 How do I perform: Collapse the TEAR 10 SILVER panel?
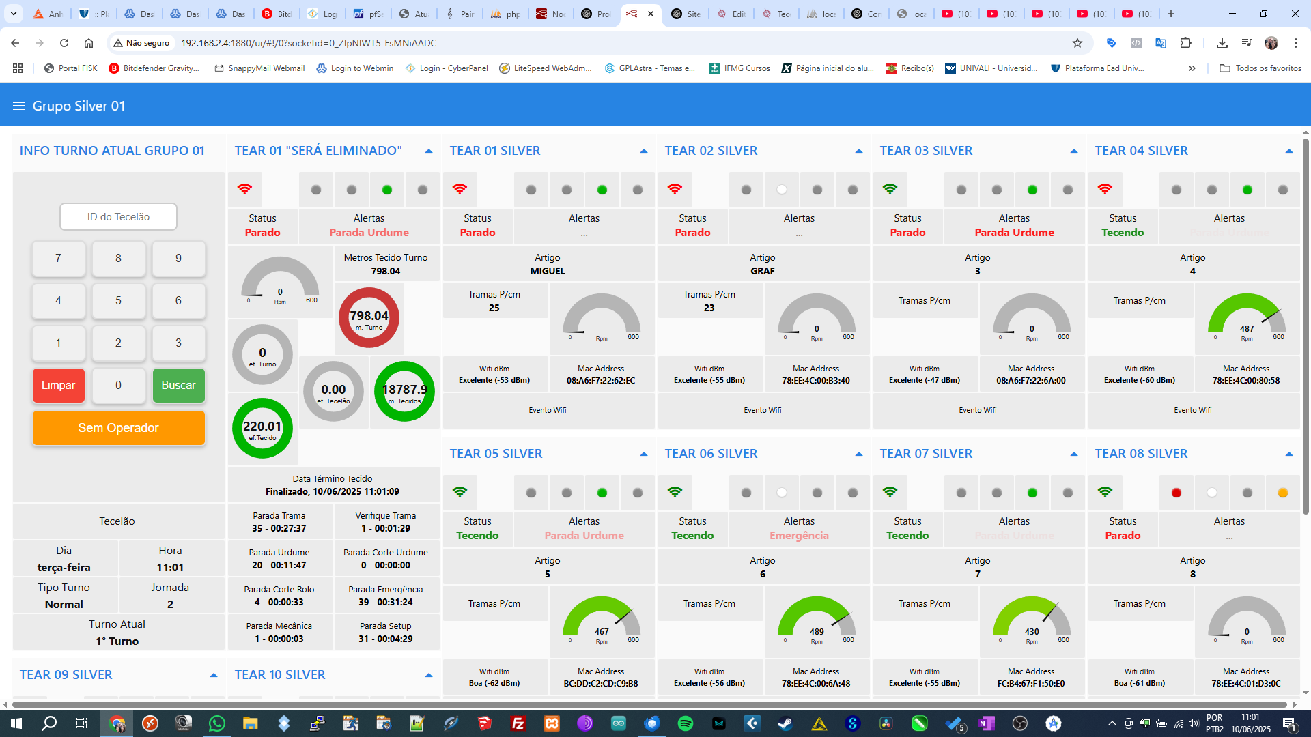(428, 675)
